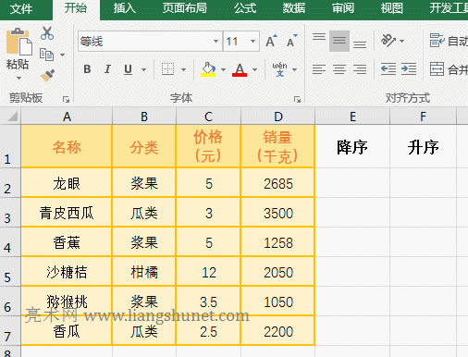Open font settings dialog launcher
This screenshot has width=468, height=357.
pos(297,99)
